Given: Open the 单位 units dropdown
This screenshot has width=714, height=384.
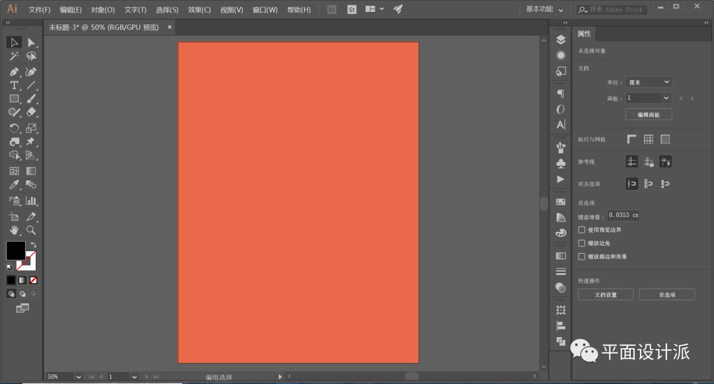Looking at the screenshot, I should (x=649, y=82).
